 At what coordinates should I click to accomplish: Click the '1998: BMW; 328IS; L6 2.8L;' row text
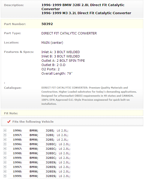point(42,172)
